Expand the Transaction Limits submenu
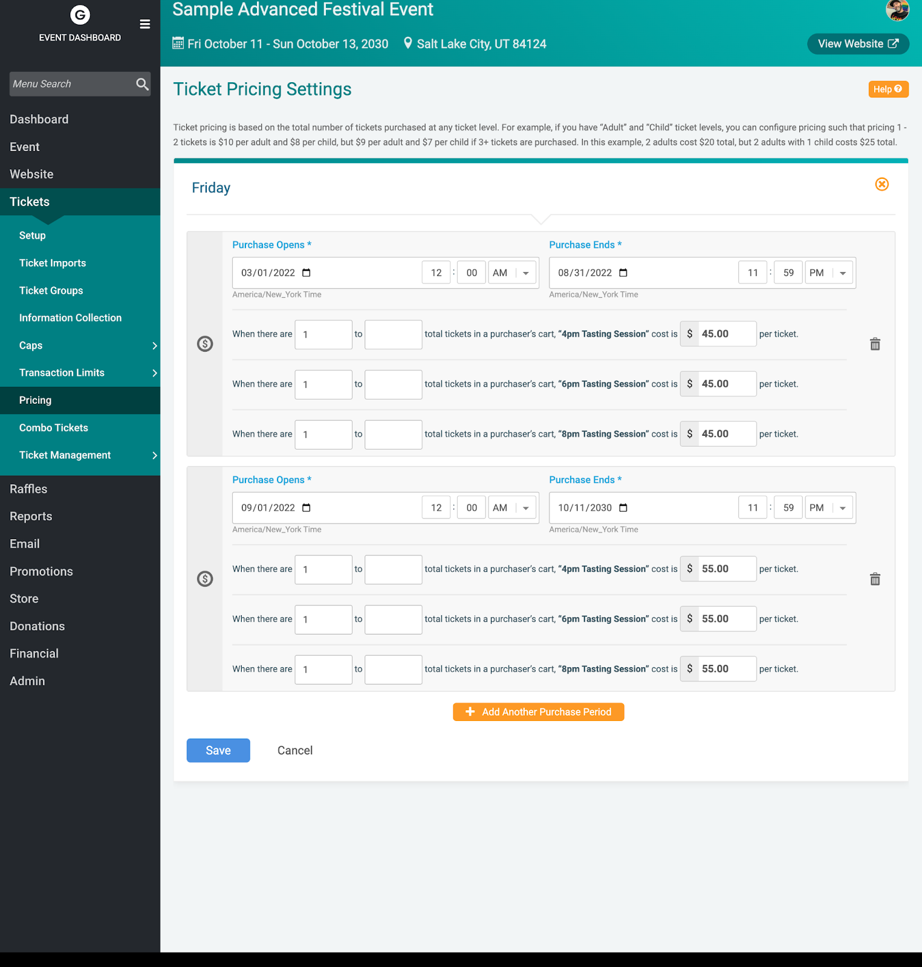The height and width of the screenshot is (967, 922). 154,373
